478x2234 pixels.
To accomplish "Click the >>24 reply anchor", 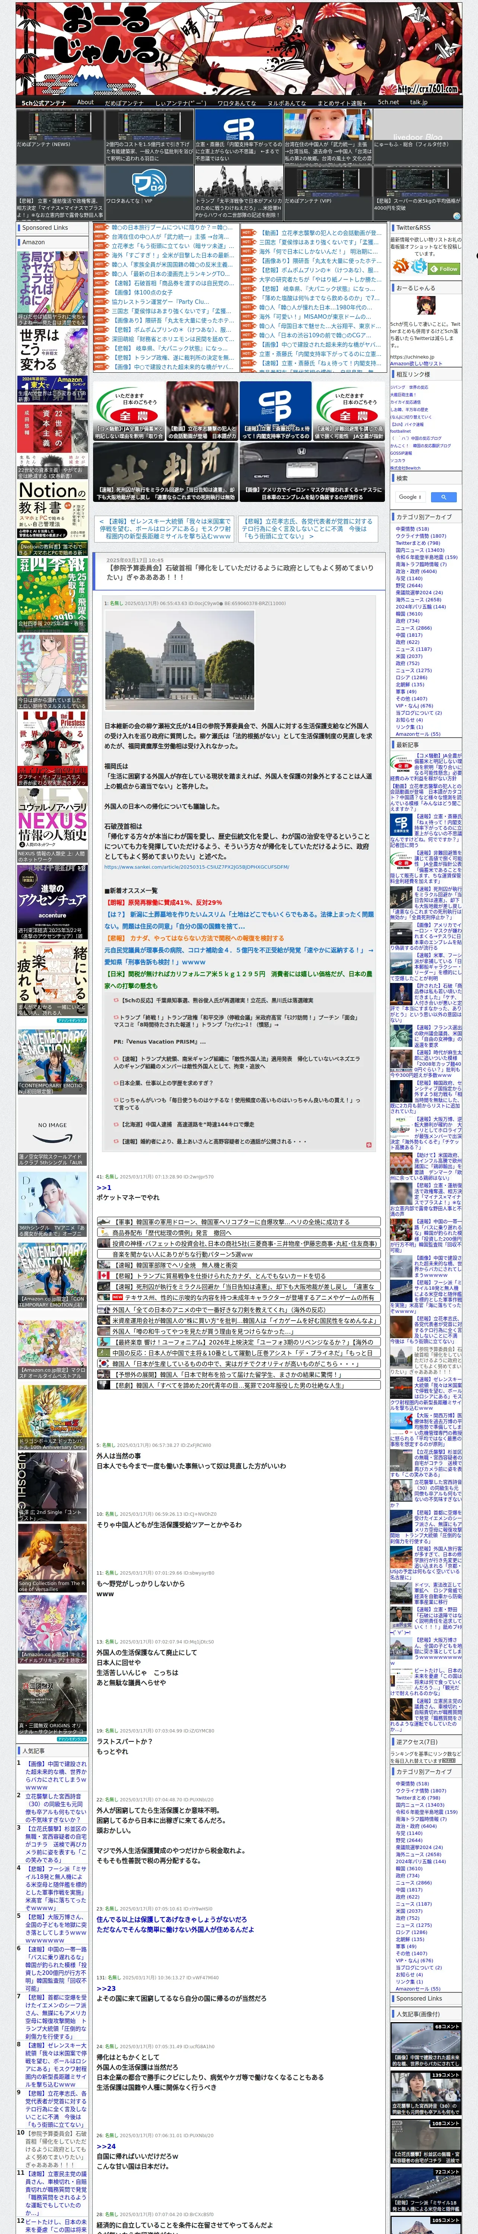I will 106,2147.
